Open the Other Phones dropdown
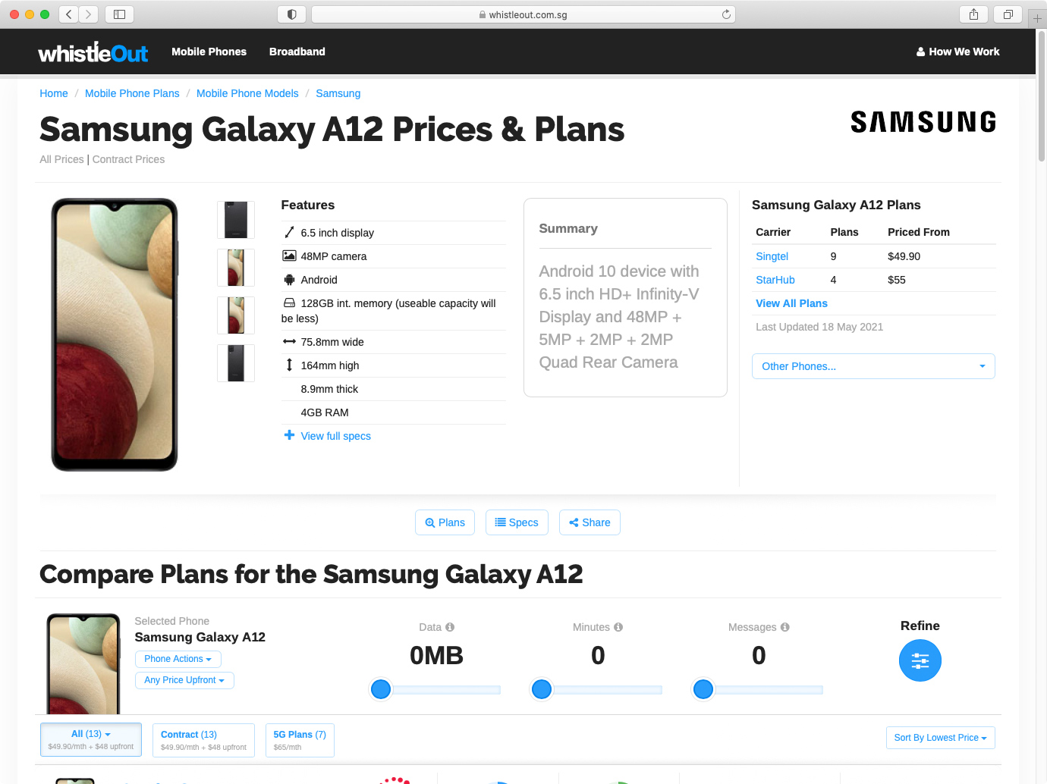 coord(872,366)
